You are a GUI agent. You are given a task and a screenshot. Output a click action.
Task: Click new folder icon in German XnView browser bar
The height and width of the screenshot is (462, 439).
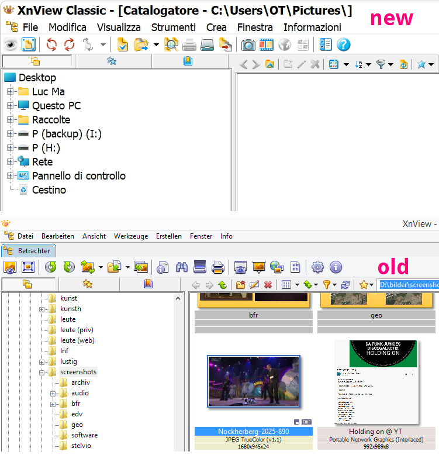point(241,285)
